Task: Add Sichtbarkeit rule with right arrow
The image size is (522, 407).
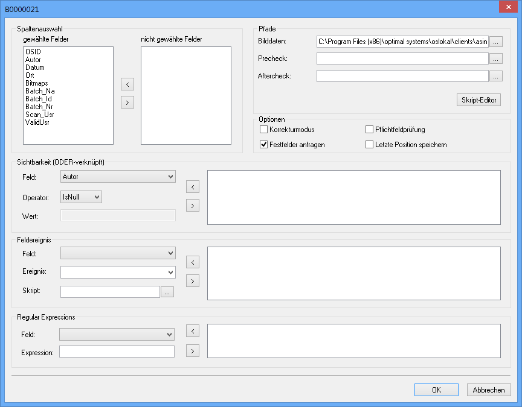Action: 192,205
